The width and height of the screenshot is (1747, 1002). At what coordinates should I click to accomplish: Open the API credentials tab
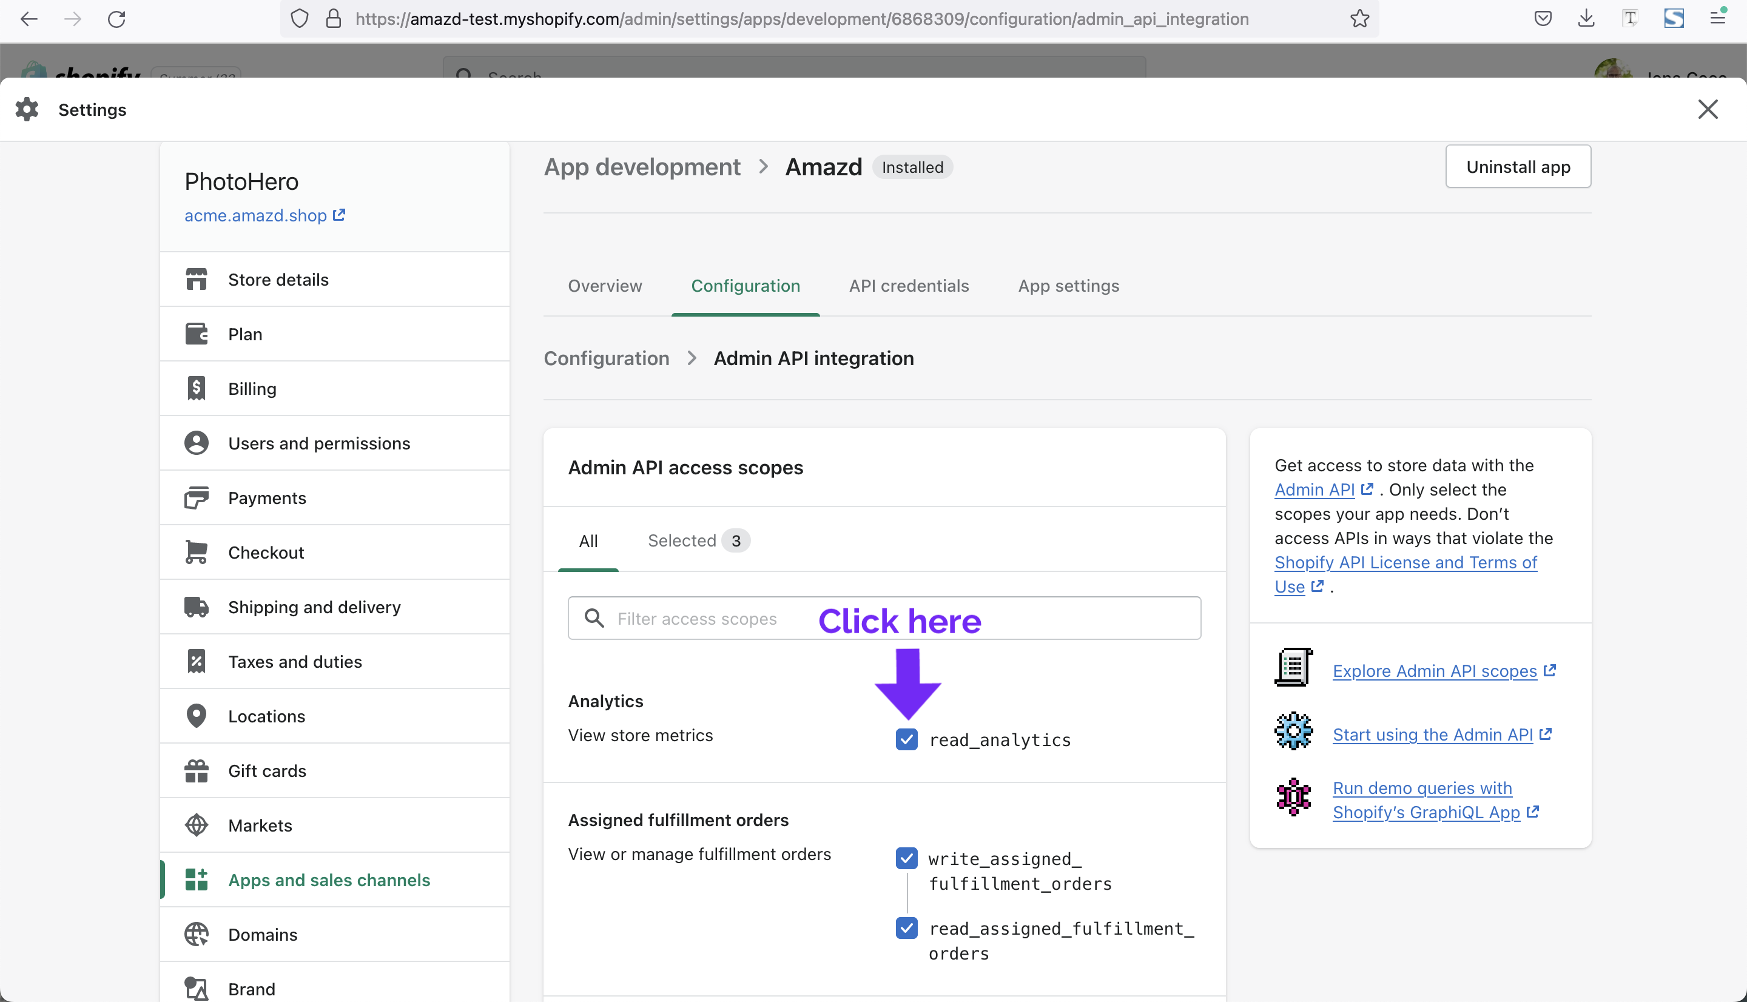pos(908,286)
